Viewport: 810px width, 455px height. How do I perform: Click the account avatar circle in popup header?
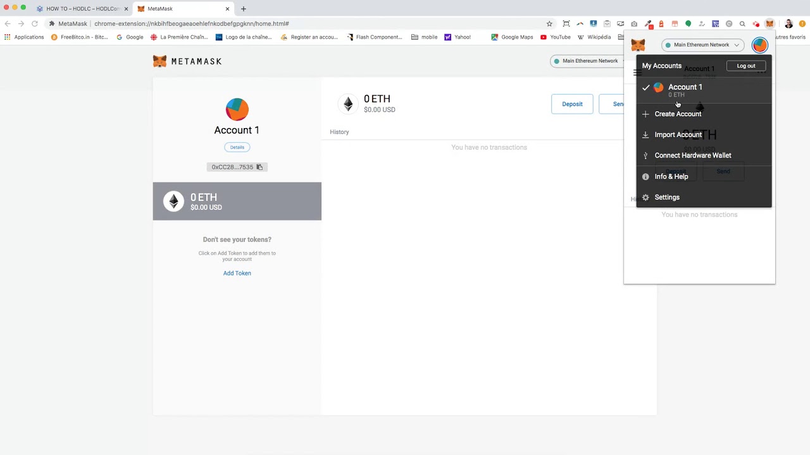759,45
